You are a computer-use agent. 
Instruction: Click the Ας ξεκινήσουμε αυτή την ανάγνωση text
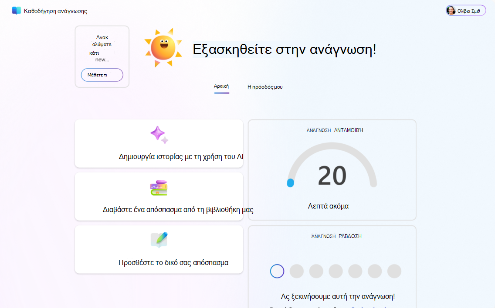[x=338, y=296]
